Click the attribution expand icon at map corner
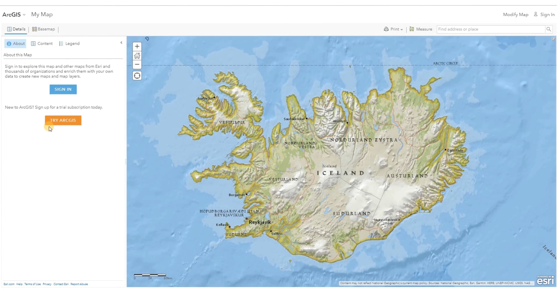557x293 pixels. 553,39
